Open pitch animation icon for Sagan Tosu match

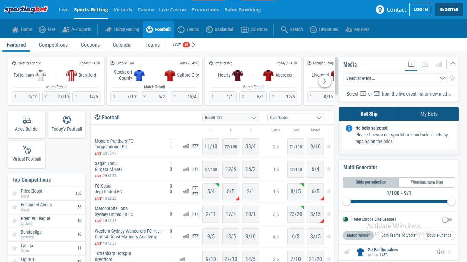(196, 169)
